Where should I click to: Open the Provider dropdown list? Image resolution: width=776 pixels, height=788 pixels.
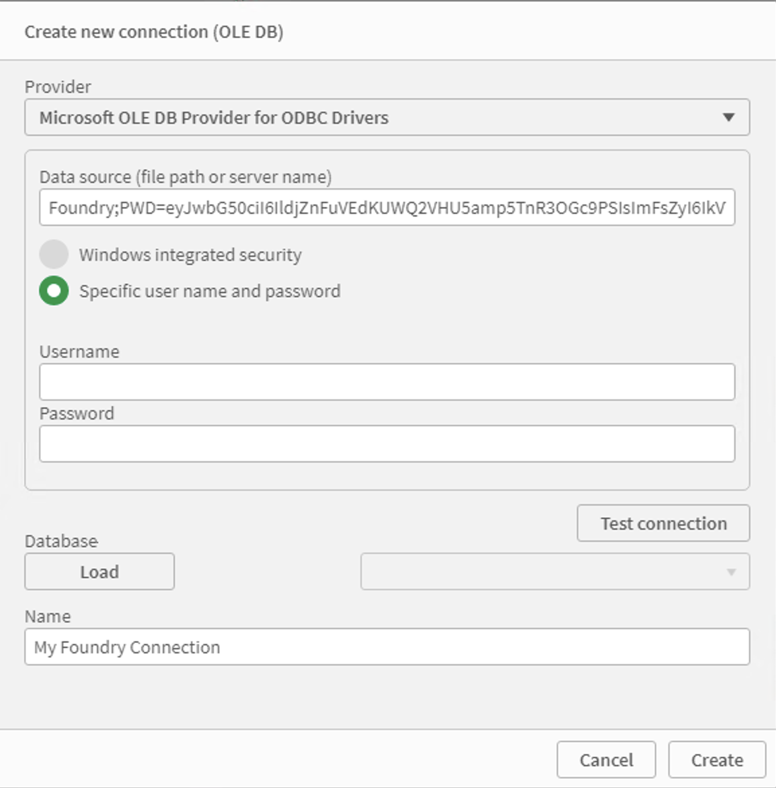pyautogui.click(x=387, y=117)
